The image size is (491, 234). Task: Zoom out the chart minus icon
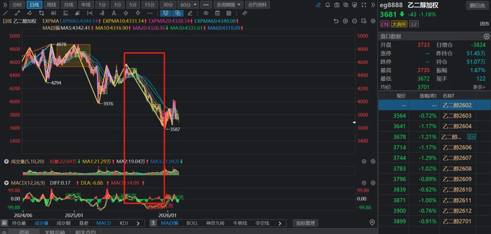pos(355,21)
